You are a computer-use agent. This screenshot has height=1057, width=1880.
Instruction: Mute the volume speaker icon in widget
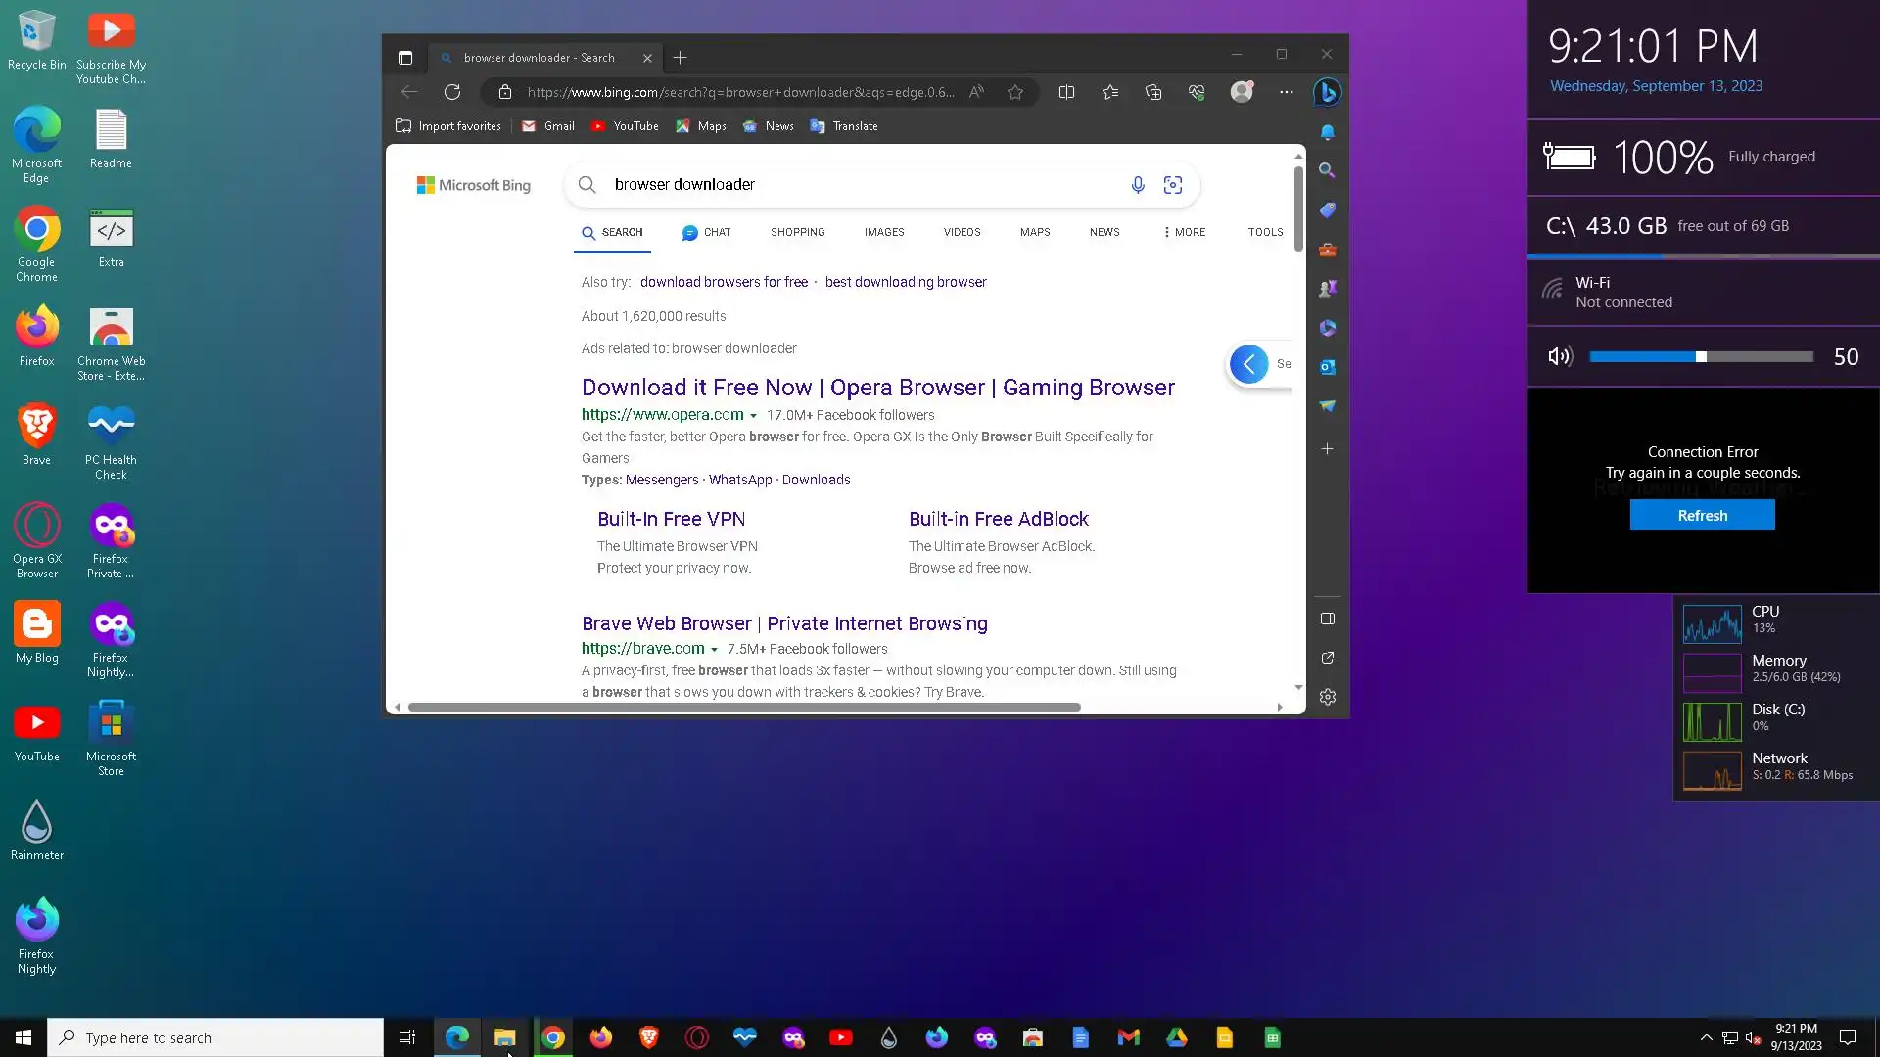click(1560, 357)
